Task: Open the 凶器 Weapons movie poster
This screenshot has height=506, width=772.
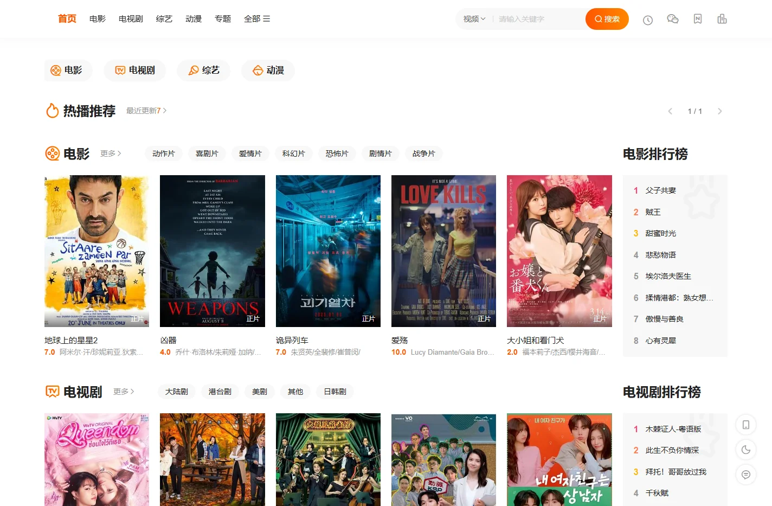Action: 213,251
